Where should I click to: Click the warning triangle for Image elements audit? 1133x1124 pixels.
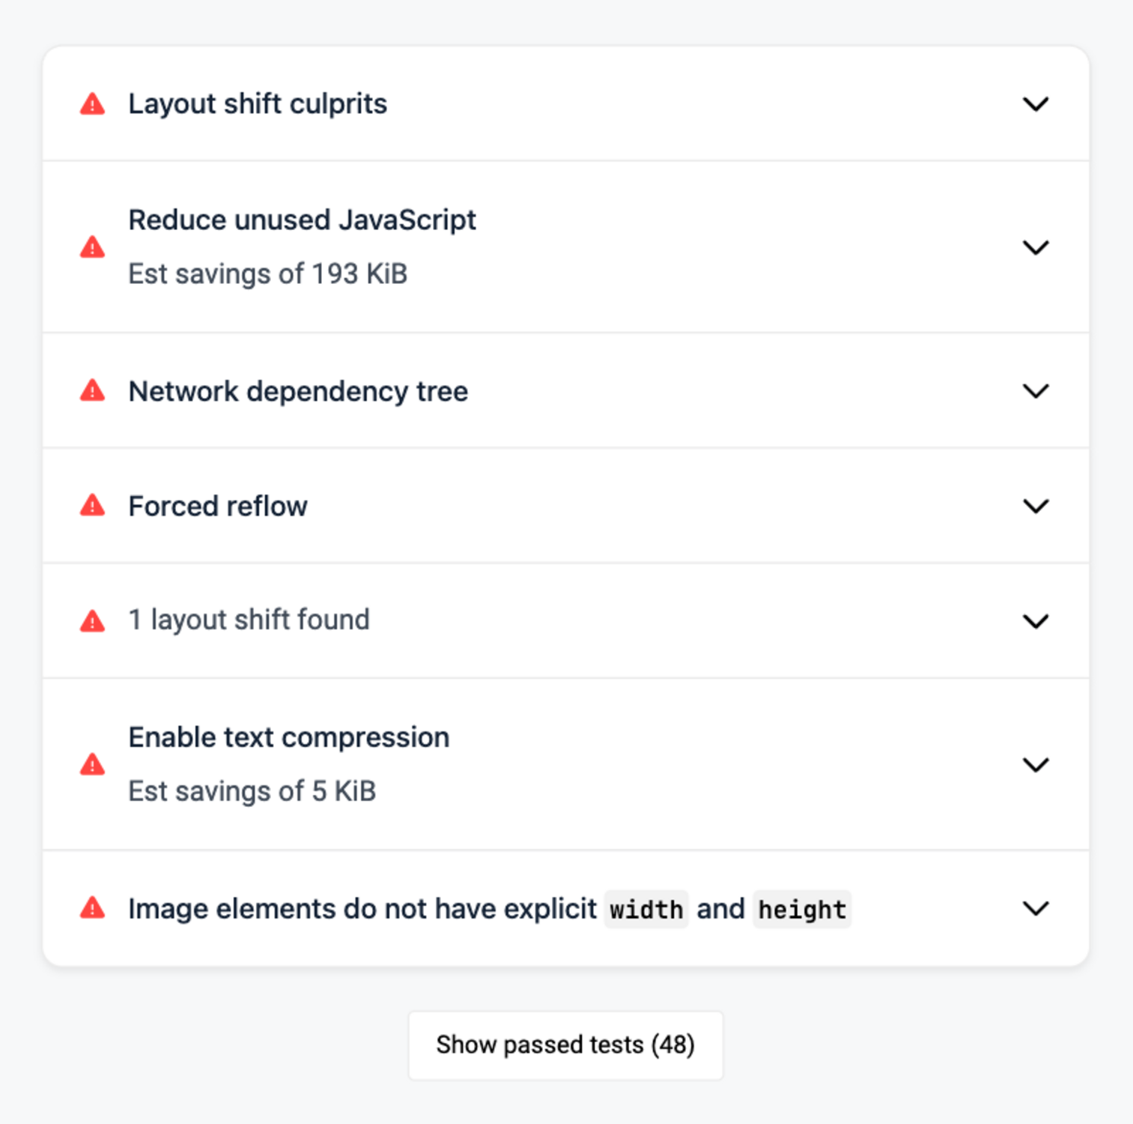click(92, 908)
